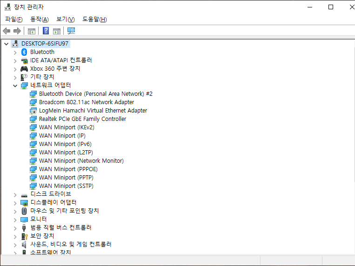This screenshot has width=355, height=266.
Task: Open the blue Help toolbar icon
Action: (46, 31)
